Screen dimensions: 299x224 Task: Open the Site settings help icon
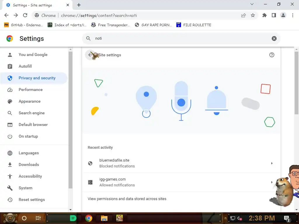coord(272,55)
